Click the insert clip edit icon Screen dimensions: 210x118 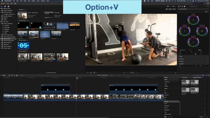pyautogui.click(x=12, y=75)
